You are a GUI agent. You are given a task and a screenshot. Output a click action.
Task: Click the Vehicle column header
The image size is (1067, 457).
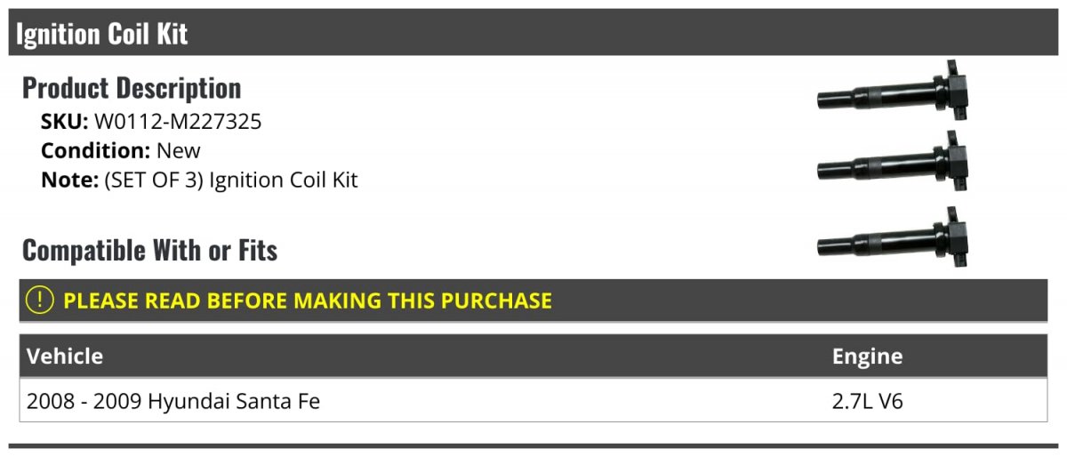[x=65, y=357]
